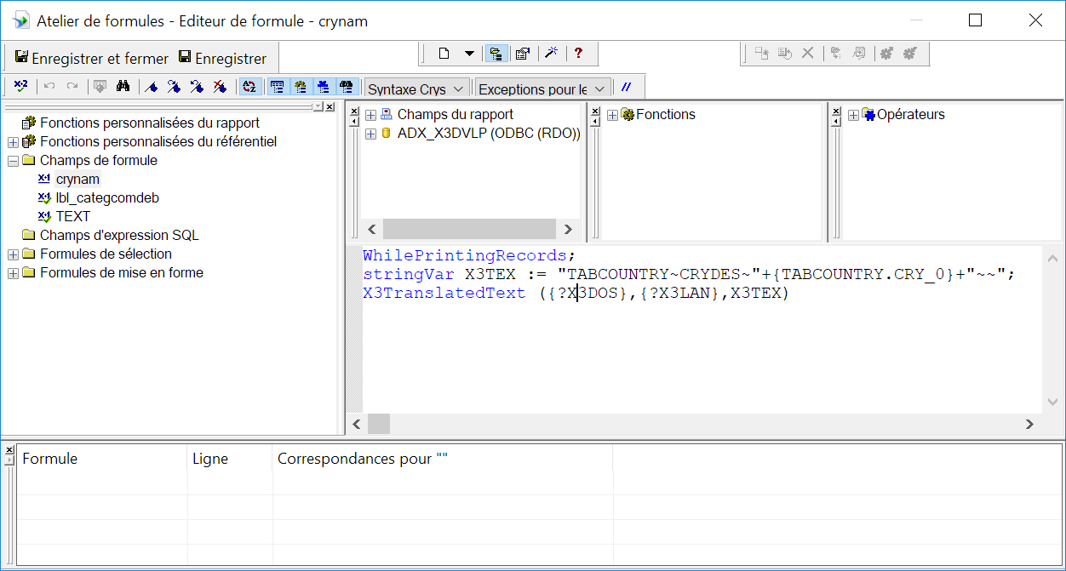Screen dimensions: 1066x571
Task: Expand the Opérateurs tree node
Action: pos(854,115)
